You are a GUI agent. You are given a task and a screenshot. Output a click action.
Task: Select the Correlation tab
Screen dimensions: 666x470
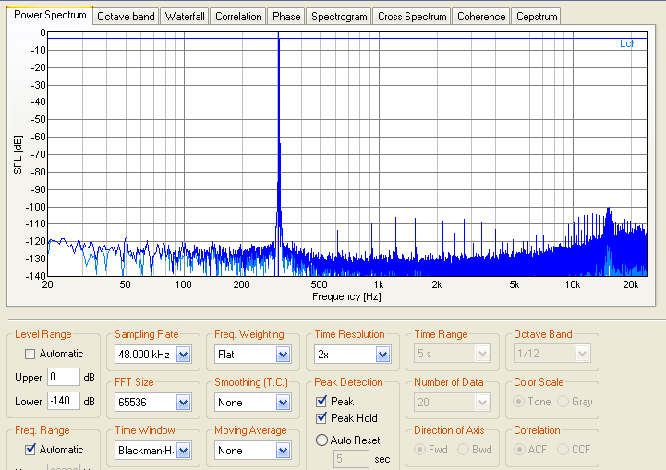click(x=238, y=17)
